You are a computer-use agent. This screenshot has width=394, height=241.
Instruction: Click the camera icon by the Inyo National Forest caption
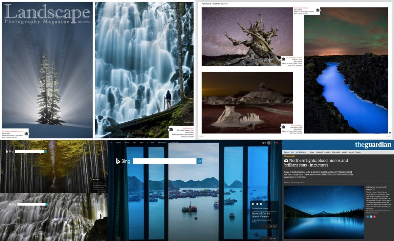tap(283, 59)
